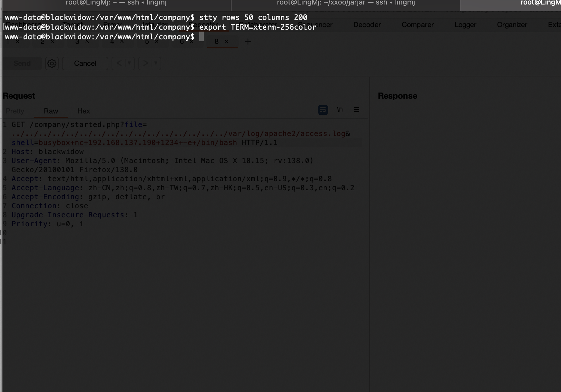
Task: Open the Comparer tab in Burp
Action: 418,25
